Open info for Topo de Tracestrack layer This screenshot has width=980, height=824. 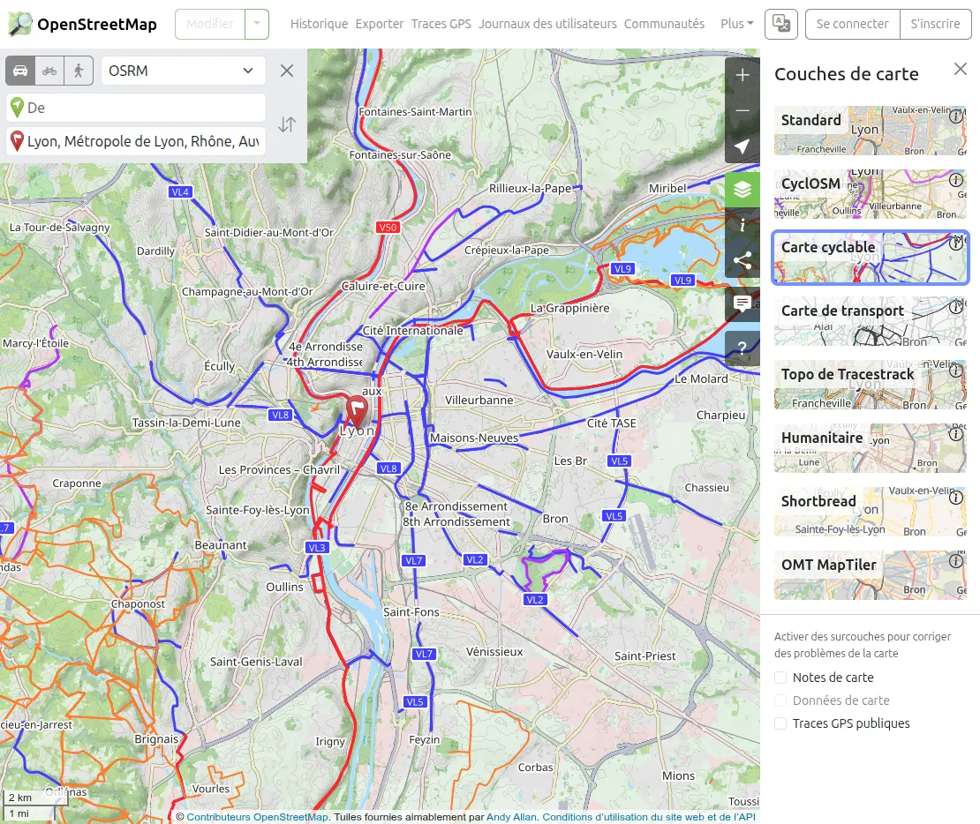[955, 371]
